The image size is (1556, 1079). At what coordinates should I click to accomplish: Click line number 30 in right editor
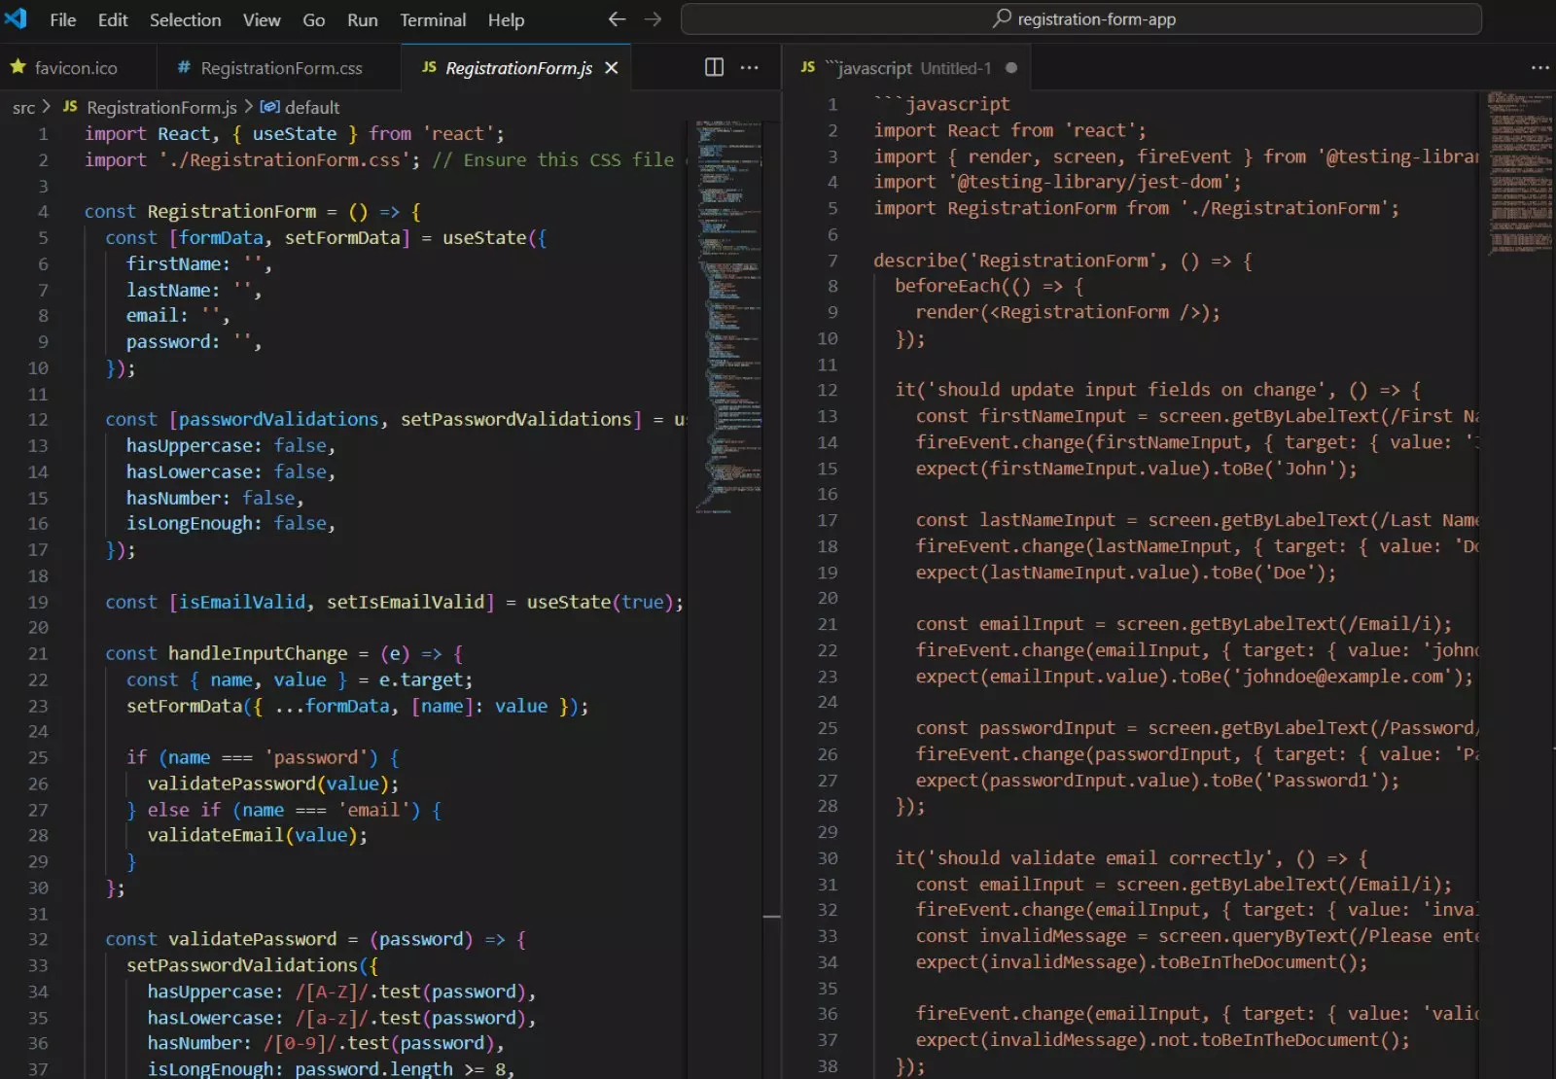click(828, 858)
